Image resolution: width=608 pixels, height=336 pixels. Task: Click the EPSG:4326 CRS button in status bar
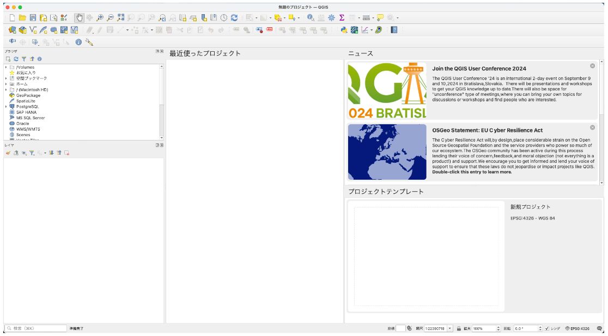tap(577, 328)
